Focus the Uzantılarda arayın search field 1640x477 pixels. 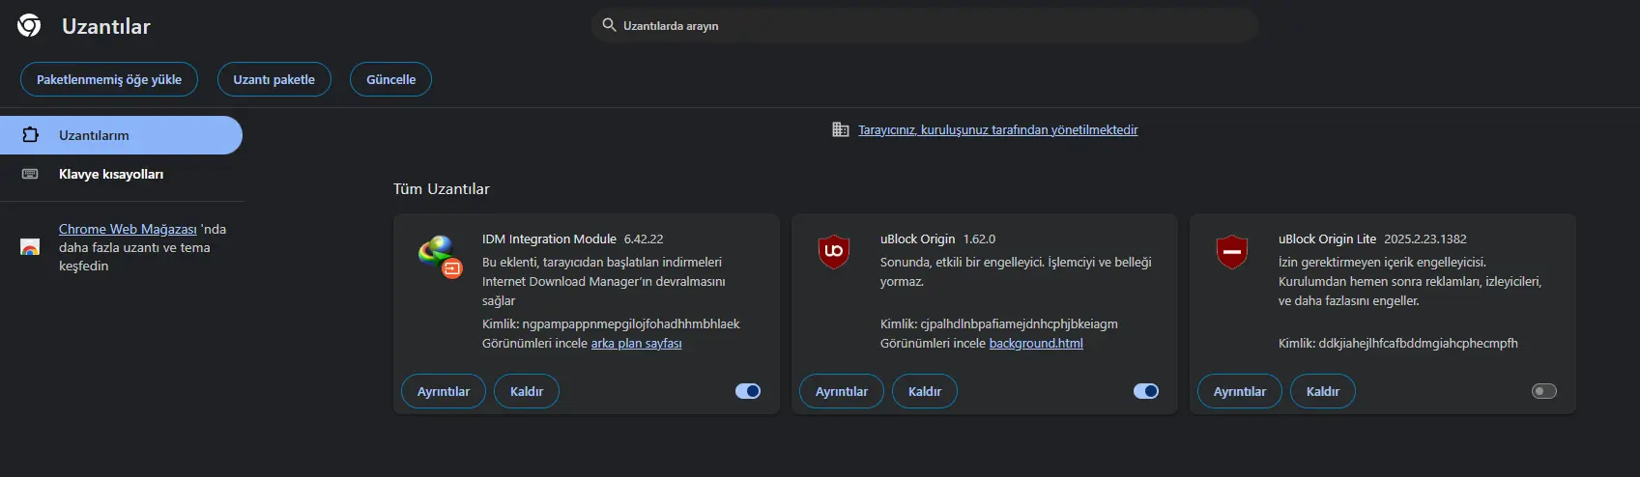[x=925, y=25]
